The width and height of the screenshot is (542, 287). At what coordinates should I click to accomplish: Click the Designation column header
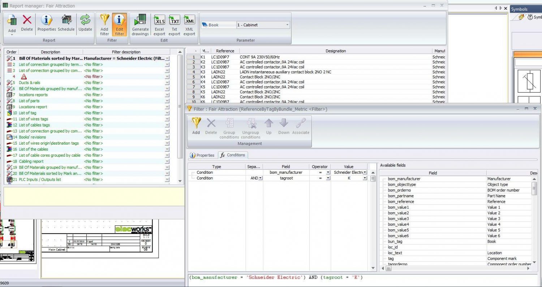pyautogui.click(x=336, y=51)
